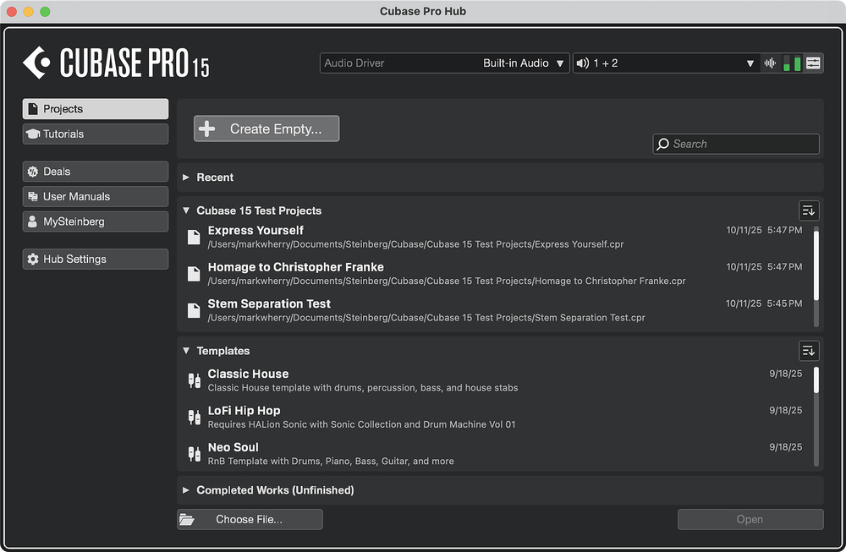Toggle sort order for the Templates section
846x552 pixels.
click(809, 351)
